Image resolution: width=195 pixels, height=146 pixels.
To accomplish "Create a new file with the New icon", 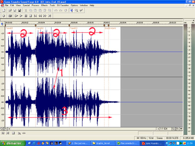I will click(4, 11).
